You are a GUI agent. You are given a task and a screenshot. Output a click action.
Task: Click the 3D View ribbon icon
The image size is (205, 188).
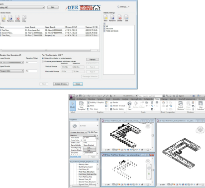pyautogui.click(x=129, y=105)
